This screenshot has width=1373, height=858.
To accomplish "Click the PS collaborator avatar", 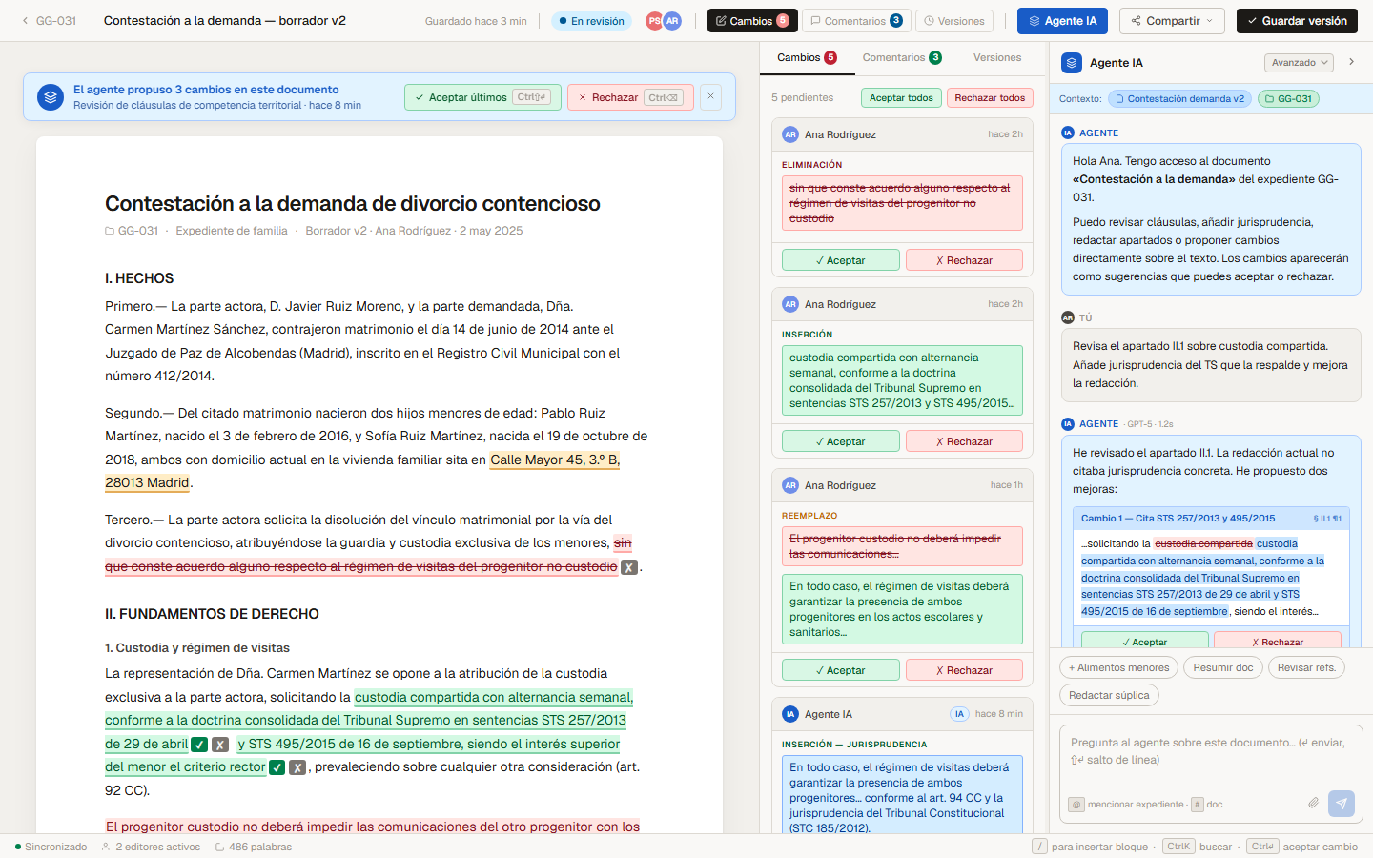I will pyautogui.click(x=654, y=21).
